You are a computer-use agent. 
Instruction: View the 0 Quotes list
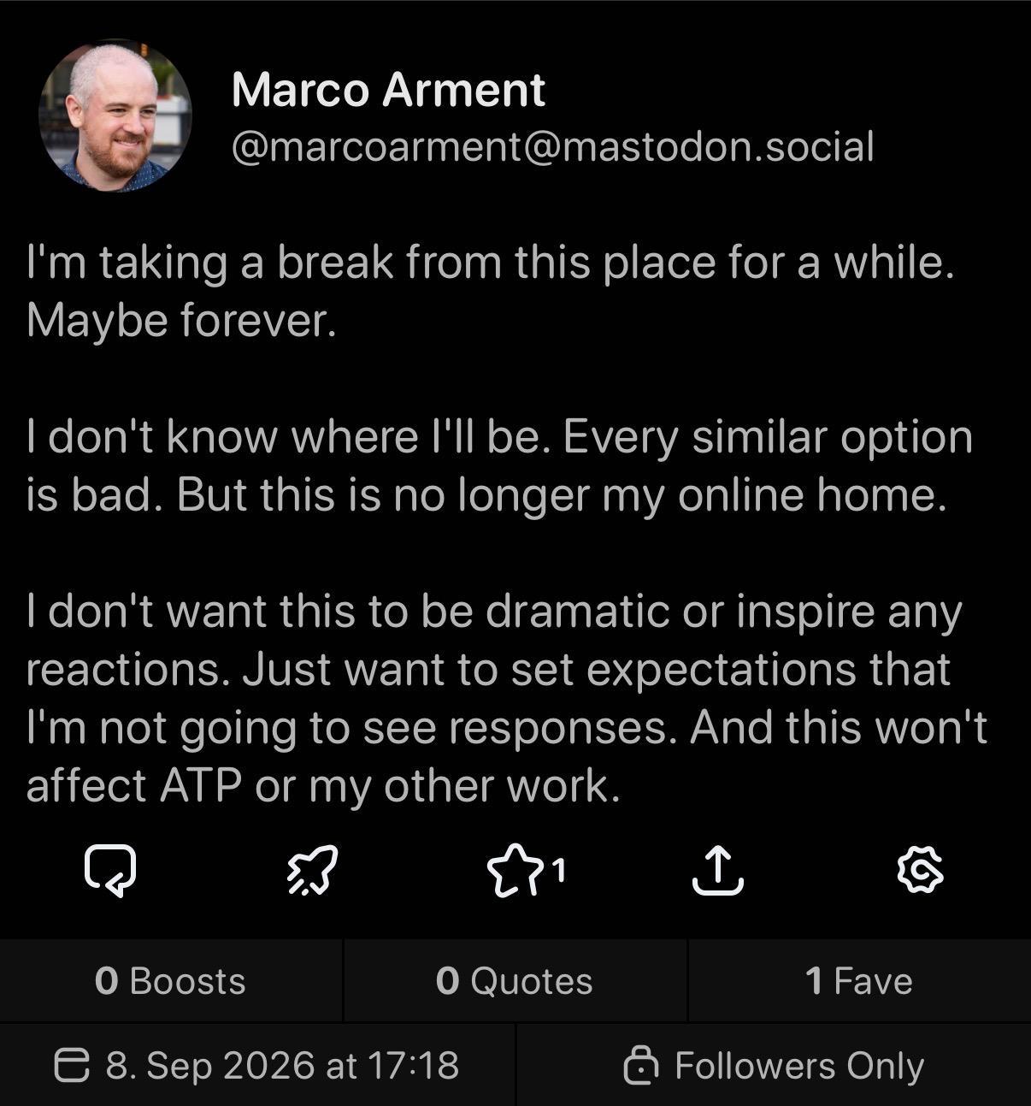(x=515, y=980)
